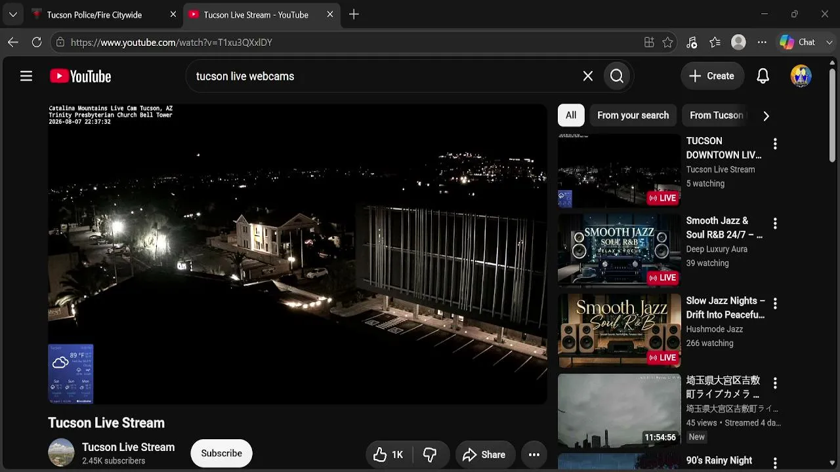Click the 39 watching text
Image resolution: width=840 pixels, height=472 pixels.
point(707,263)
